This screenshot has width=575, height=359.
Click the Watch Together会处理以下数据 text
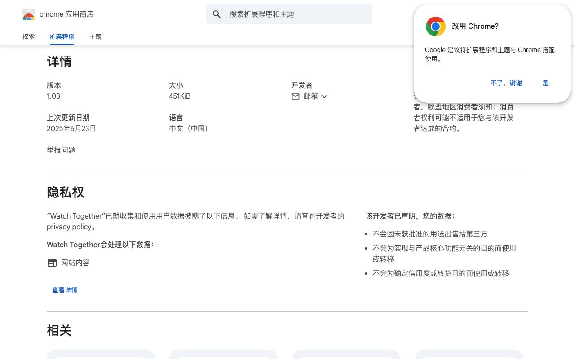tap(100, 245)
